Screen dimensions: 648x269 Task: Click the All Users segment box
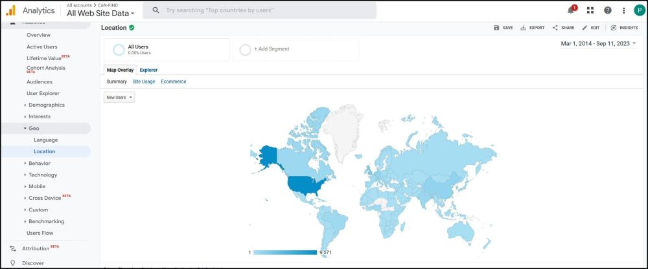point(167,50)
